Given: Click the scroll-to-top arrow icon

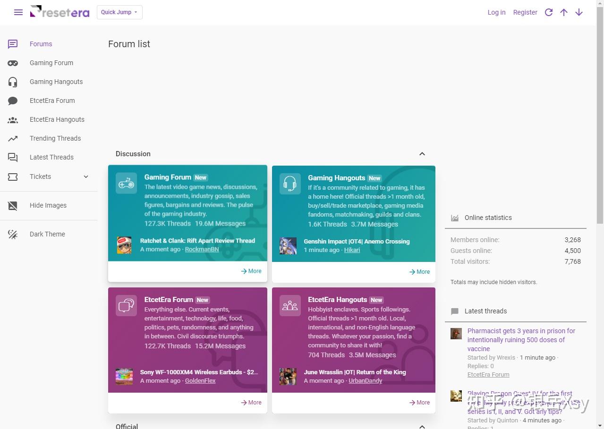Looking at the screenshot, I should tap(563, 12).
